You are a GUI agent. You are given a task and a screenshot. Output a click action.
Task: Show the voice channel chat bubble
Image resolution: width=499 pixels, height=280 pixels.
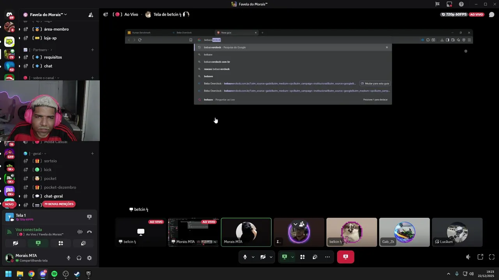(x=492, y=15)
